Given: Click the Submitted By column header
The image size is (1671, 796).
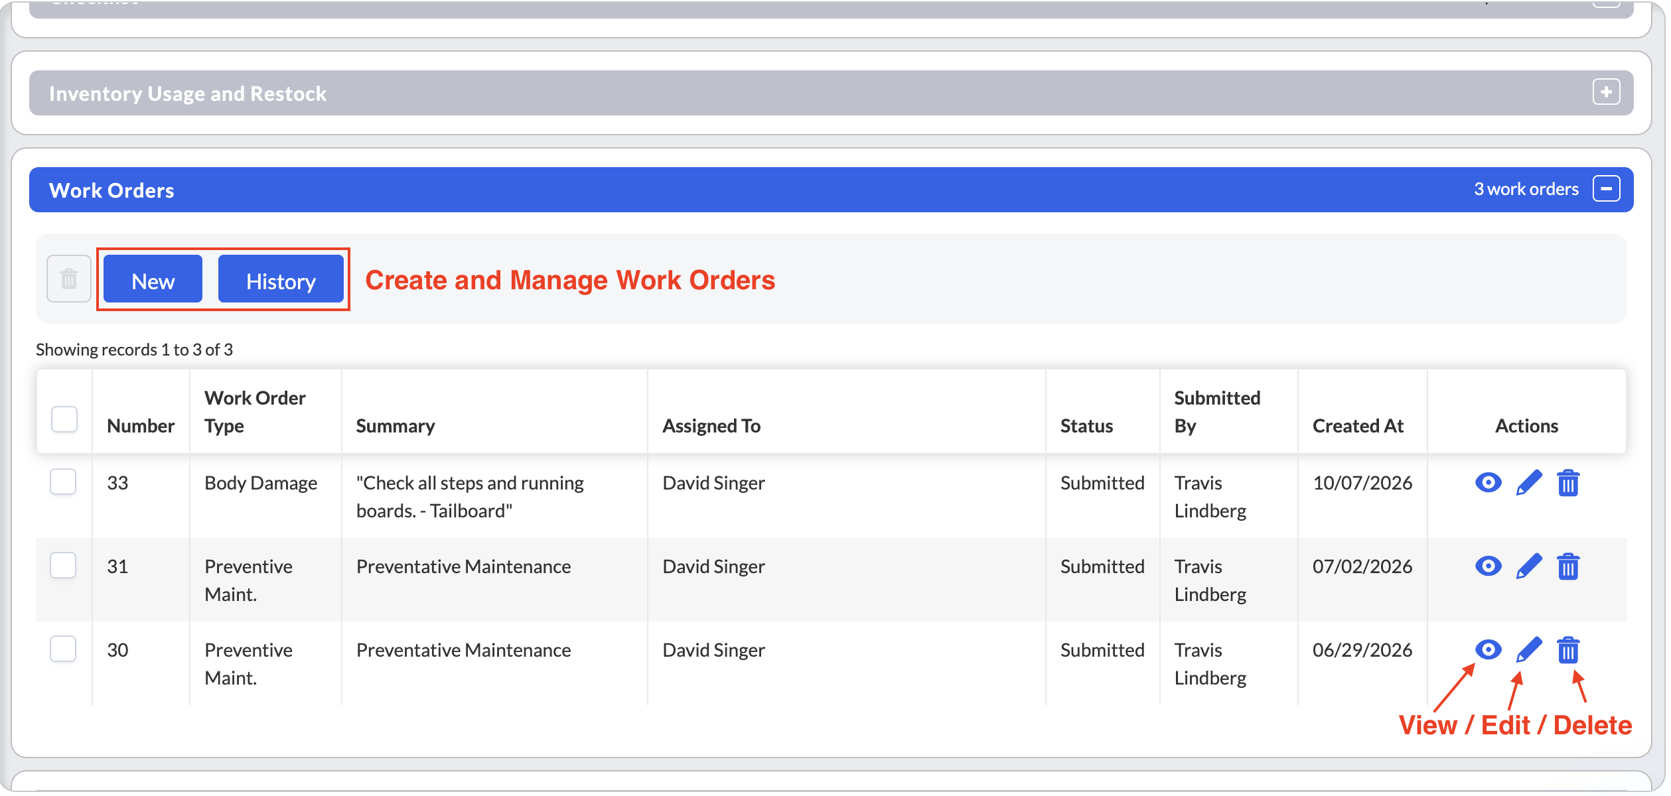Looking at the screenshot, I should tap(1217, 412).
